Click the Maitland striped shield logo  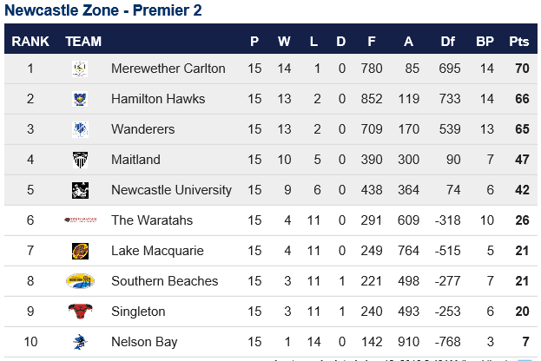click(x=80, y=160)
